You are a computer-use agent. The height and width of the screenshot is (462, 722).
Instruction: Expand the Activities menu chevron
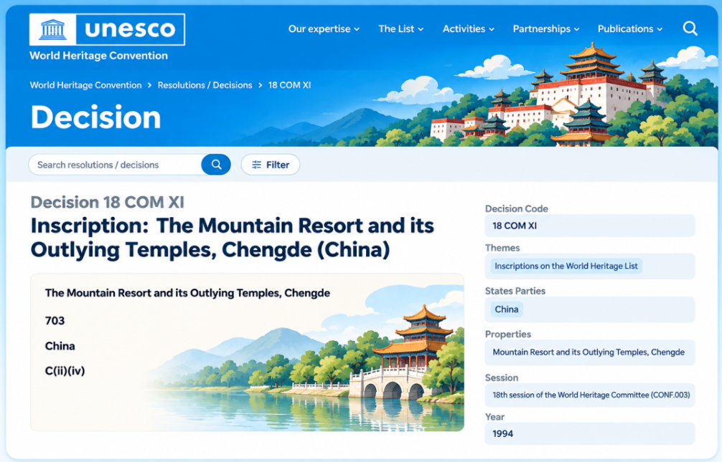point(492,29)
